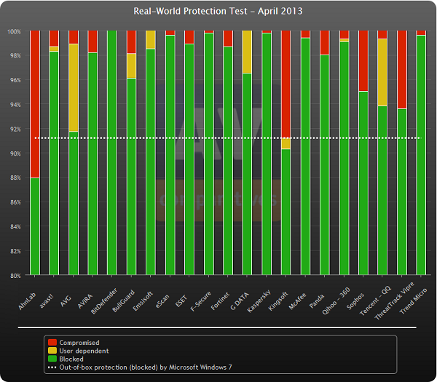Click the red segment of the Kingsoft bar
This screenshot has width=437, height=382.
(x=286, y=84)
